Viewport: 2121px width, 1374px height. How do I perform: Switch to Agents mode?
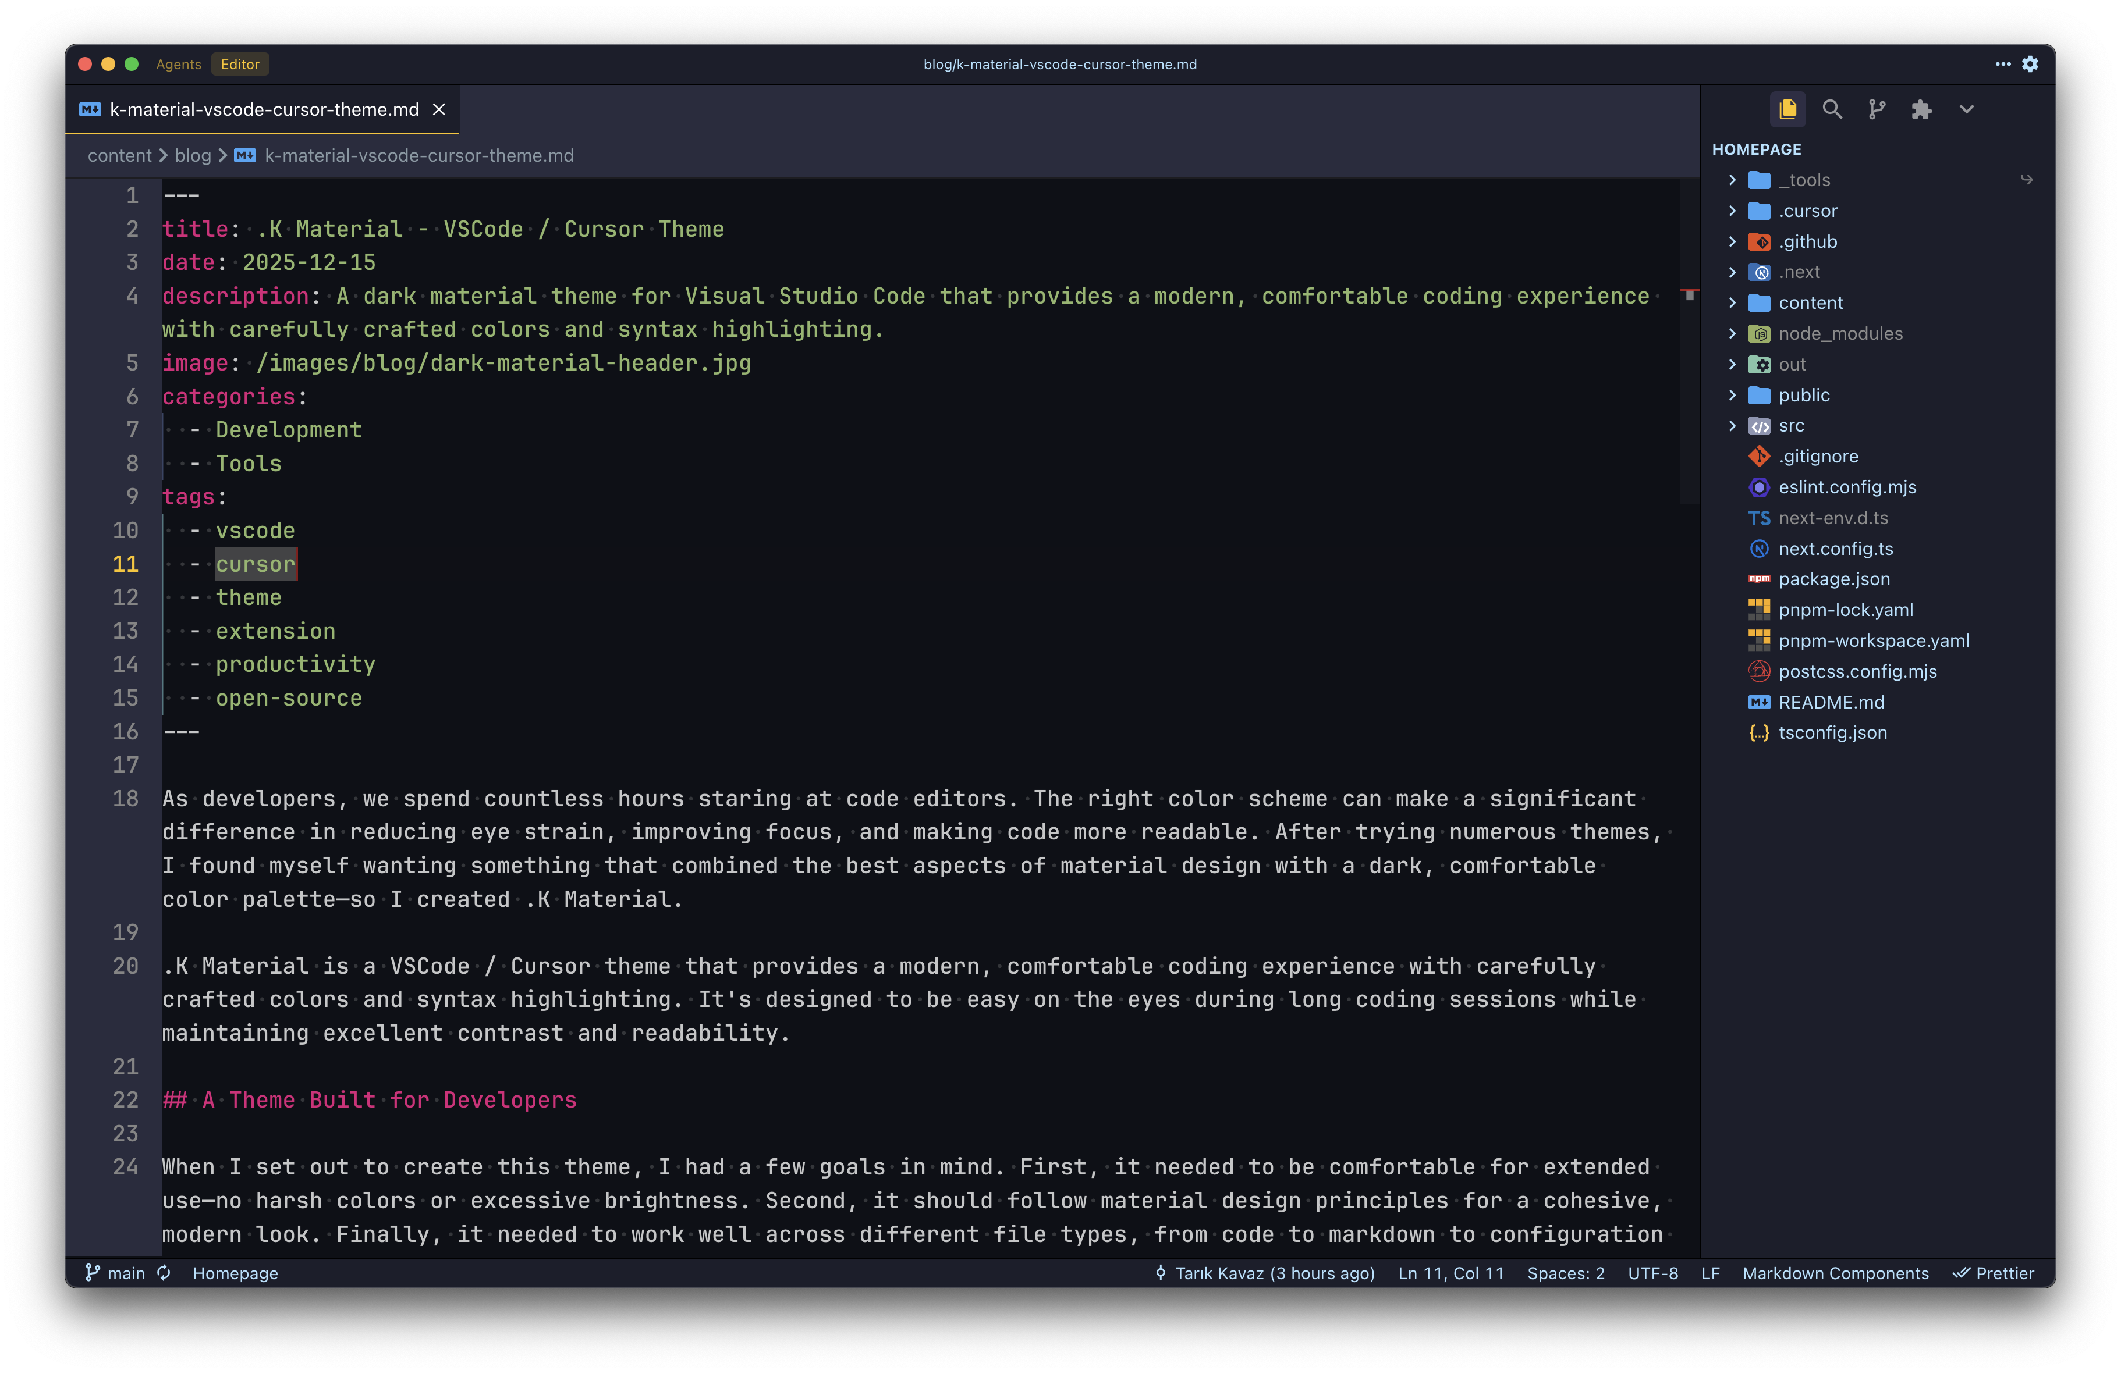178,64
